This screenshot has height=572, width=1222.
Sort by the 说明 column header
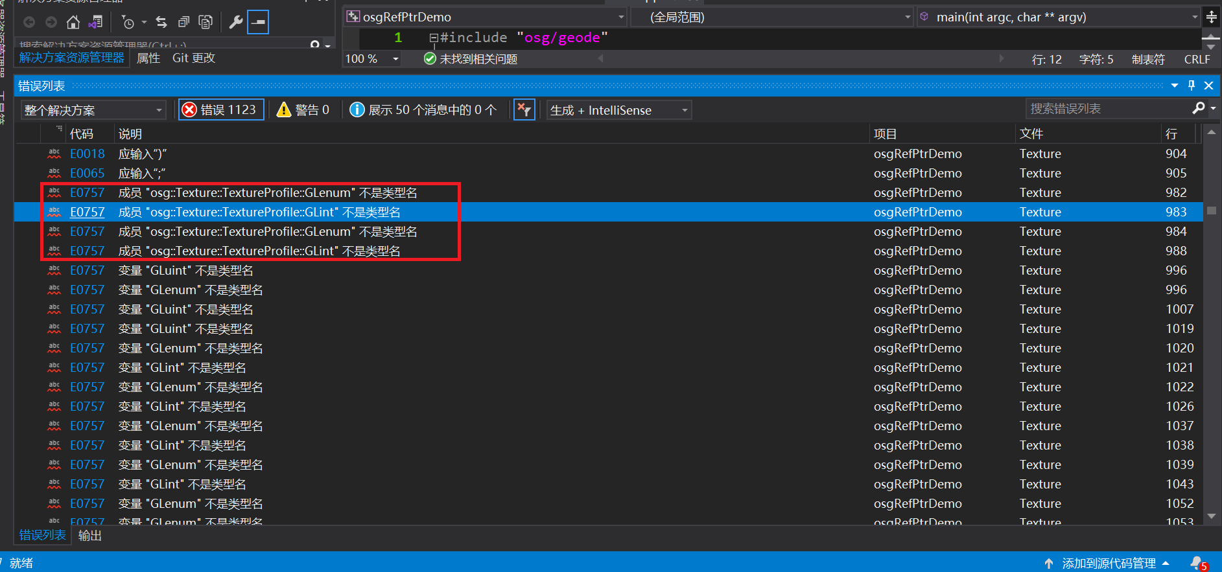(130, 134)
